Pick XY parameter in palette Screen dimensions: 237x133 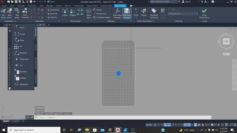[18, 47]
